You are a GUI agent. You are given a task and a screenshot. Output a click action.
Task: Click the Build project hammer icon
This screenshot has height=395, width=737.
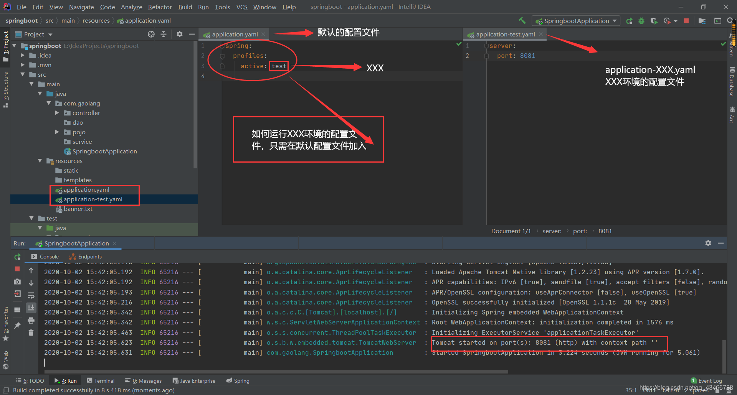tap(522, 21)
